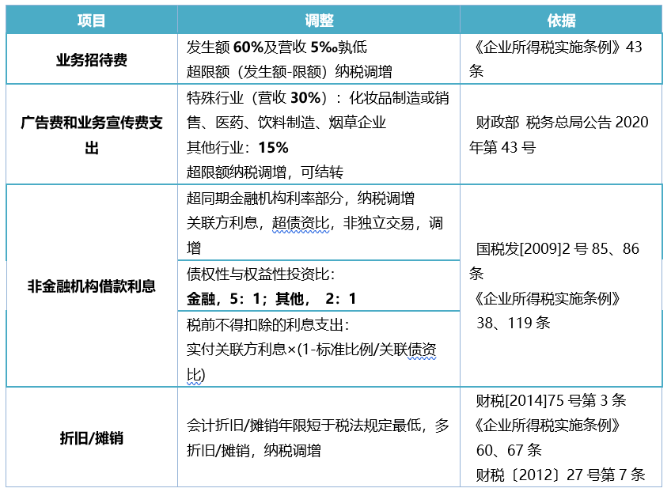Screen dimensions: 671x492
Task: Click the 调整 column header
Action: pyautogui.click(x=319, y=21)
